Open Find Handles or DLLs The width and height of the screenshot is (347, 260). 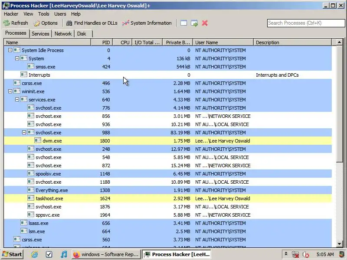[92, 23]
